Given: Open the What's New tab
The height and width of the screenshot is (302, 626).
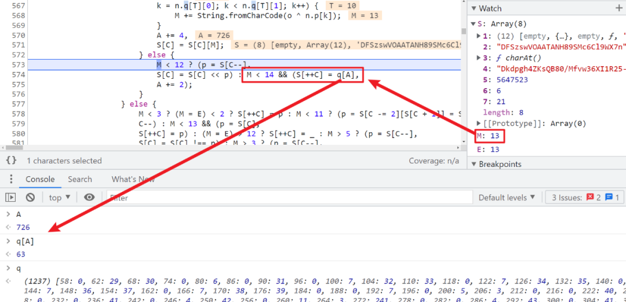Looking at the screenshot, I should click(133, 179).
